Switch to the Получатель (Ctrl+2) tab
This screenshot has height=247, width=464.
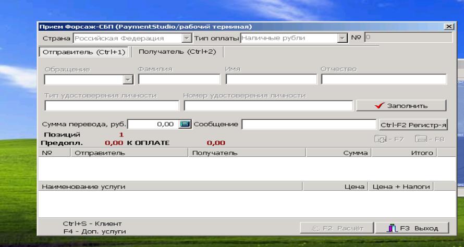pos(177,52)
